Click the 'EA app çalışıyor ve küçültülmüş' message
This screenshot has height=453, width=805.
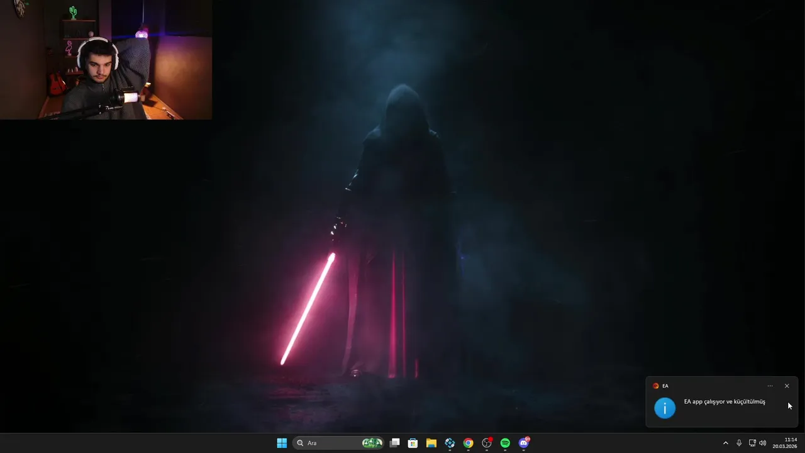click(724, 401)
